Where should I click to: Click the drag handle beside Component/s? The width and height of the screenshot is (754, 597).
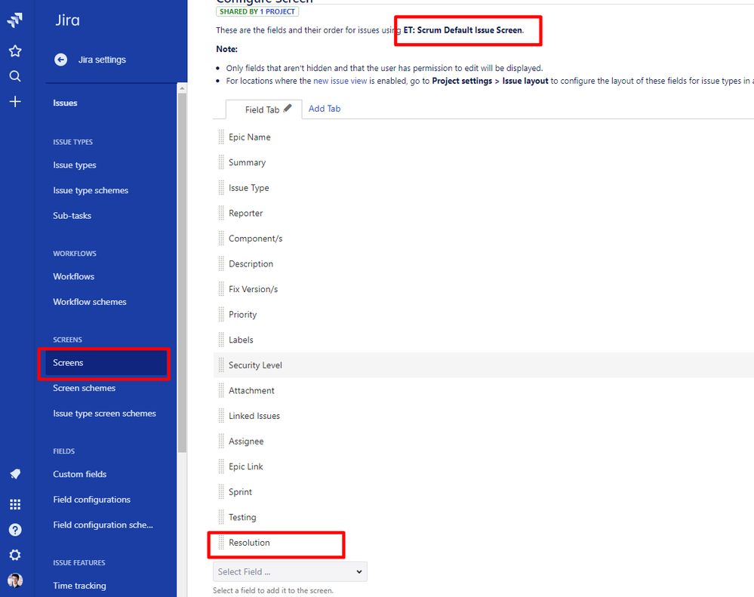(x=221, y=238)
